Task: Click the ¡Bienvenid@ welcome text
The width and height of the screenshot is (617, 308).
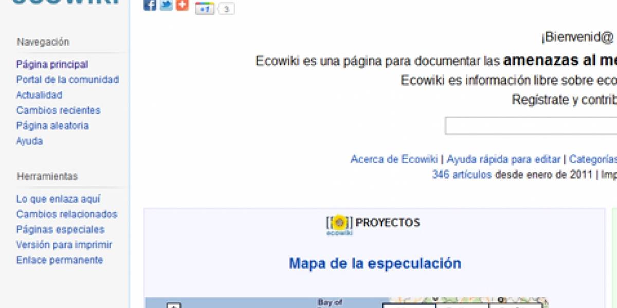Action: [577, 37]
